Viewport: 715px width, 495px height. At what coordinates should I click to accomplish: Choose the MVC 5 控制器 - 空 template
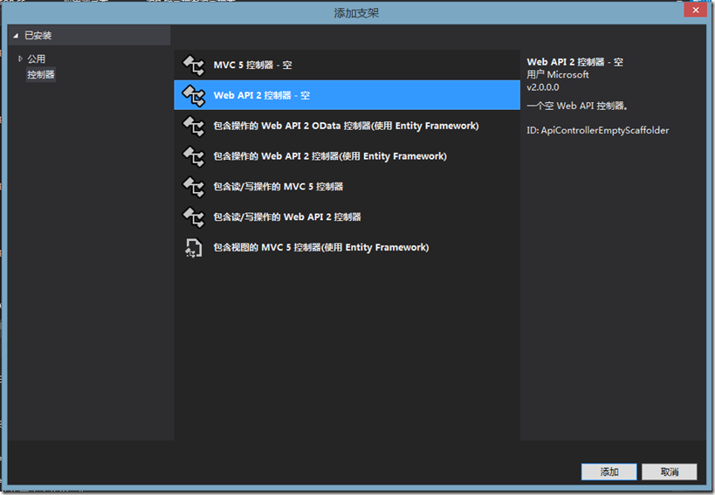click(347, 65)
